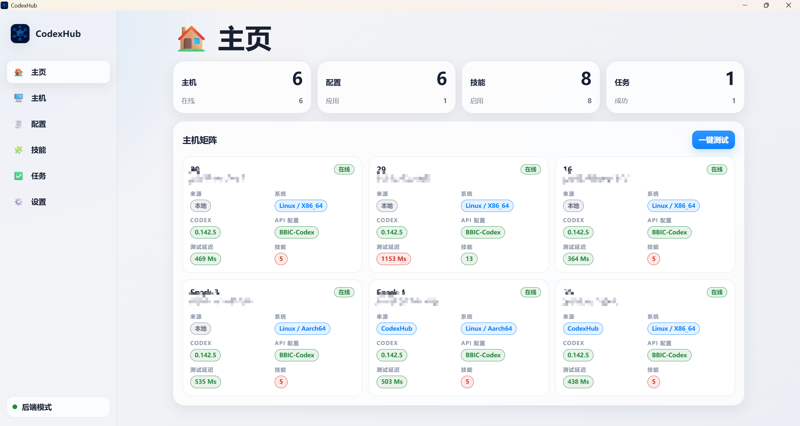
Task: Go to the 配置 sidebar page
Action: click(x=58, y=124)
